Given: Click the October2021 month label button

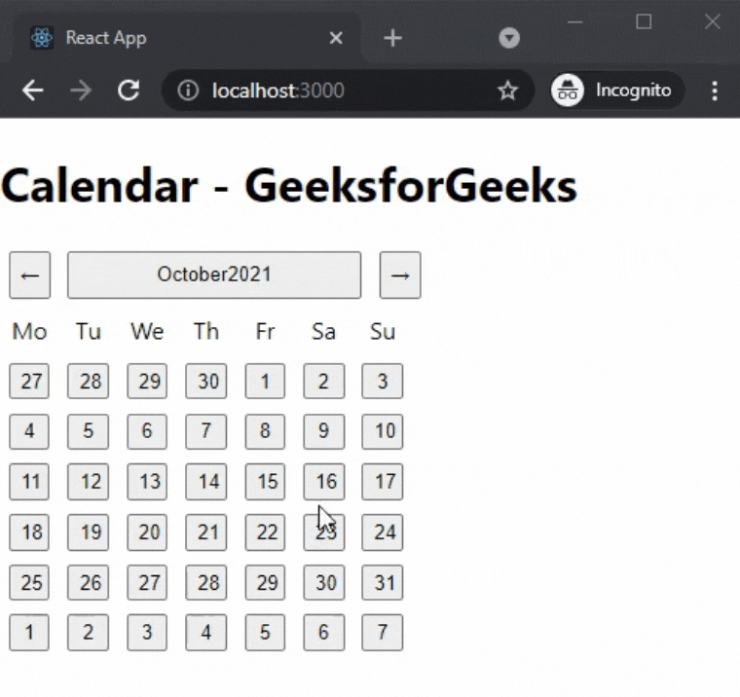Looking at the screenshot, I should pyautogui.click(x=214, y=275).
